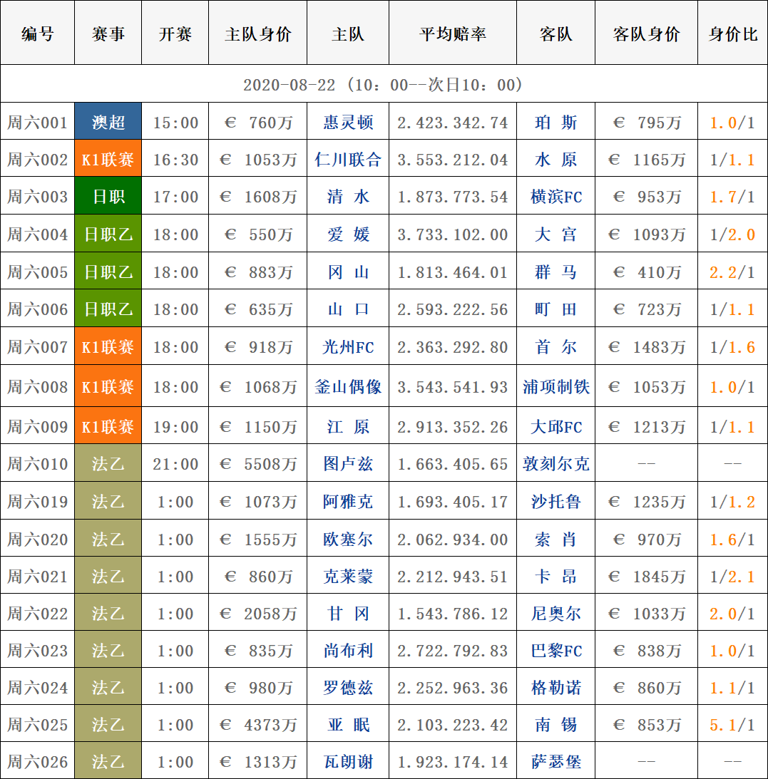
Task: Click the 釜山偶像 team name
Action: click(348, 387)
